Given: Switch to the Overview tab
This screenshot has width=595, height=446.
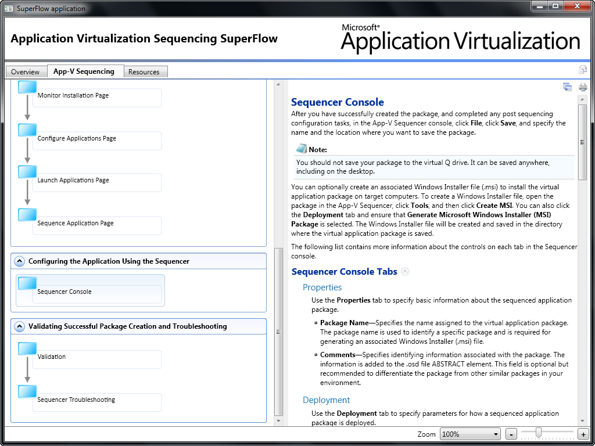Looking at the screenshot, I should coord(25,71).
